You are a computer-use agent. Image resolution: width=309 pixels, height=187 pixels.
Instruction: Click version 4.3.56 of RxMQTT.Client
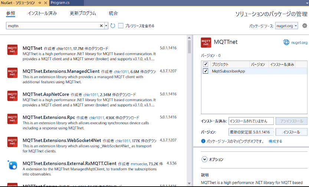(x=171, y=163)
